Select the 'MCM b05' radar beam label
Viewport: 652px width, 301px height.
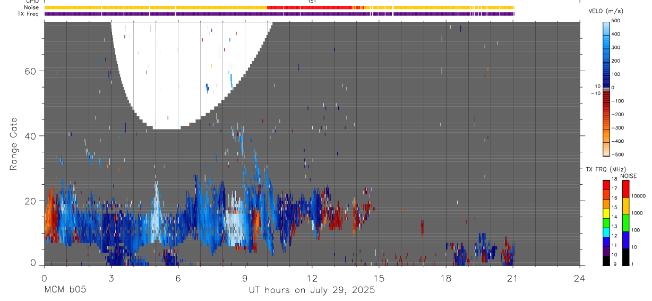65,290
